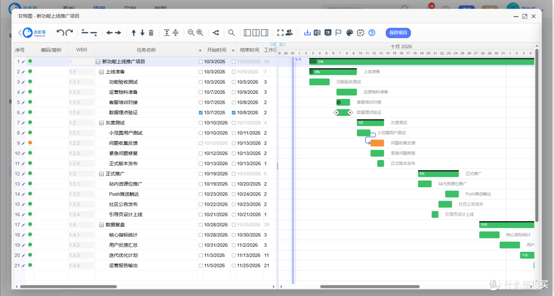Viewport: 554px width, 296px height.
Task: Tick start date checkbox for 功能验收测试
Action: 201,82
